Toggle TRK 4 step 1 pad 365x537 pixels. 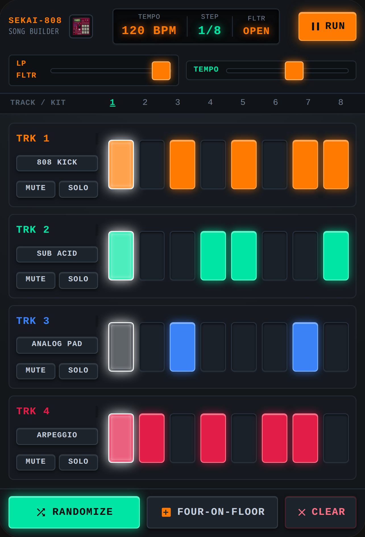[121, 438]
